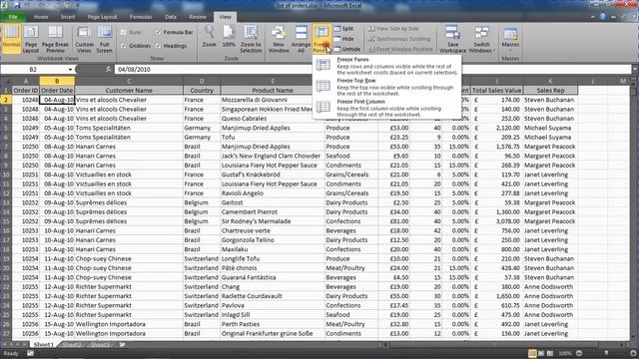
Task: Select the Sheet2 worksheet tab
Action: pos(72,344)
